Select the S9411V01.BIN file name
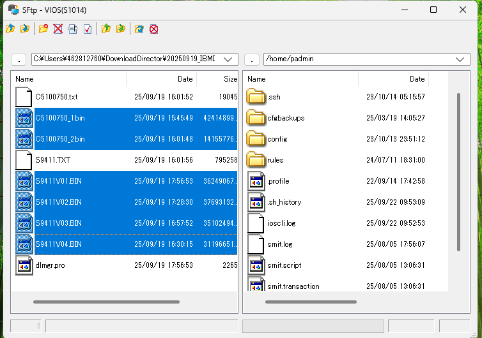The width and height of the screenshot is (482, 338). pos(58,181)
